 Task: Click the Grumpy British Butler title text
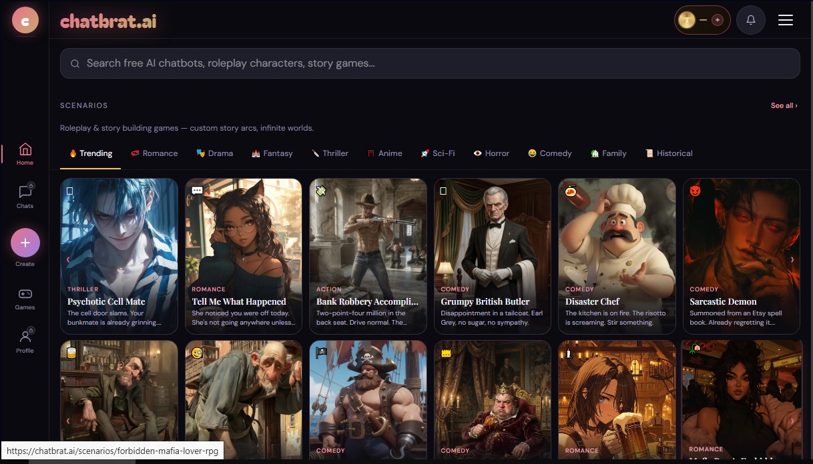(485, 301)
